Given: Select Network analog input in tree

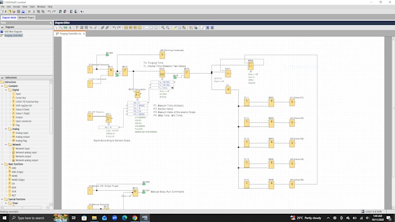Looking at the screenshot, I should pyautogui.click(x=26, y=152).
